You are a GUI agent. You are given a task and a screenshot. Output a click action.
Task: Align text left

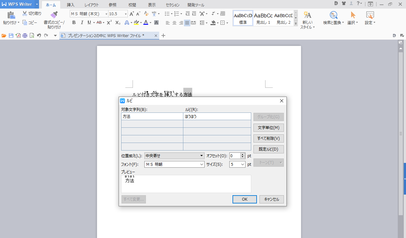pos(168,23)
